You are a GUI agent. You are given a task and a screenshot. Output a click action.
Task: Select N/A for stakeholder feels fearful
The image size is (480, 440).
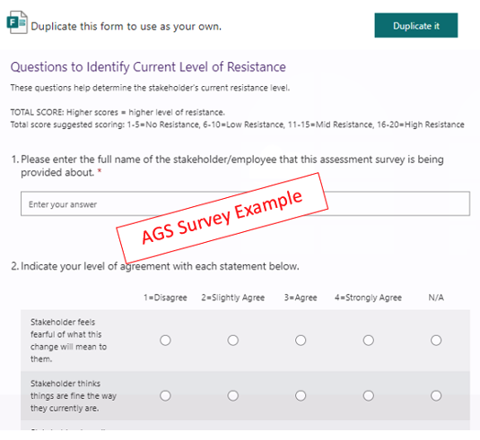coord(436,340)
